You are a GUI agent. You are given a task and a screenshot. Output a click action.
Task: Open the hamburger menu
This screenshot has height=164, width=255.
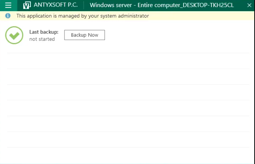(x=8, y=5)
